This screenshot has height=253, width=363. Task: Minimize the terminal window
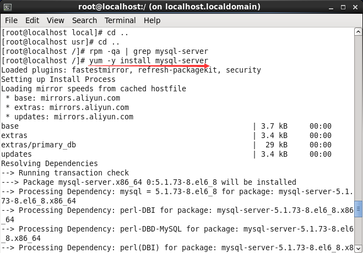[x=331, y=7]
